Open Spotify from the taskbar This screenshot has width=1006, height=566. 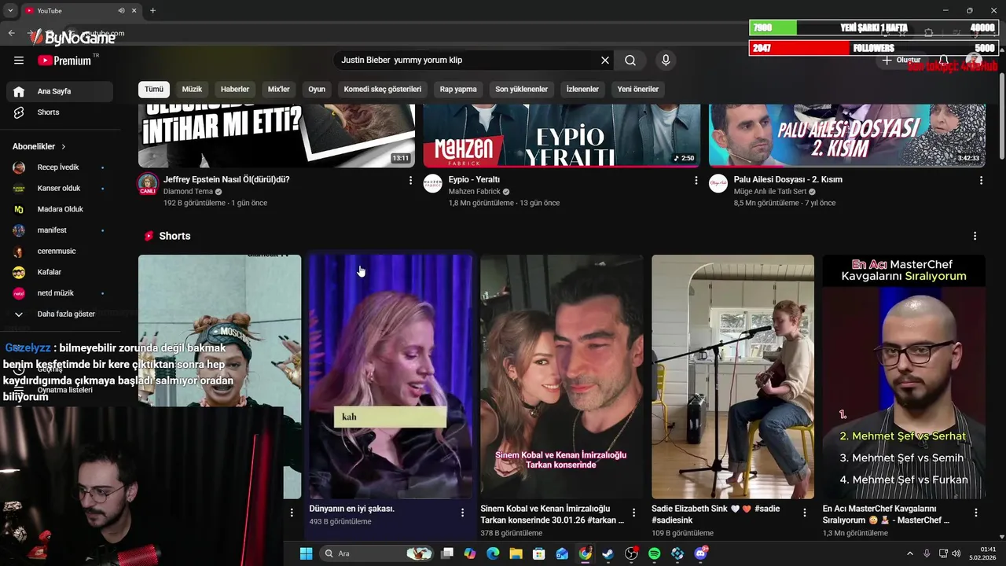point(655,553)
